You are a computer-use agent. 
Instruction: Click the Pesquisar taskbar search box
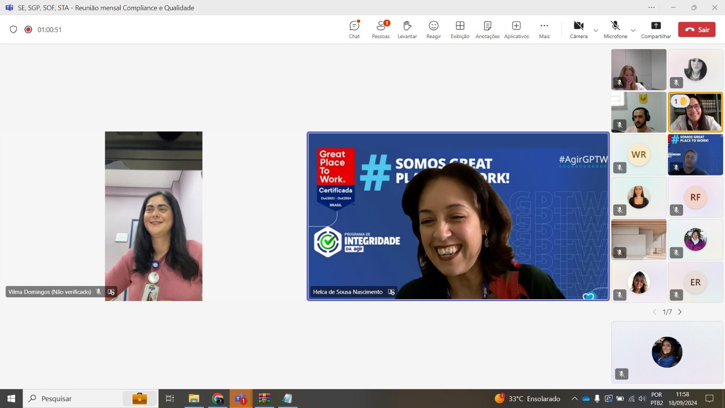click(x=91, y=398)
